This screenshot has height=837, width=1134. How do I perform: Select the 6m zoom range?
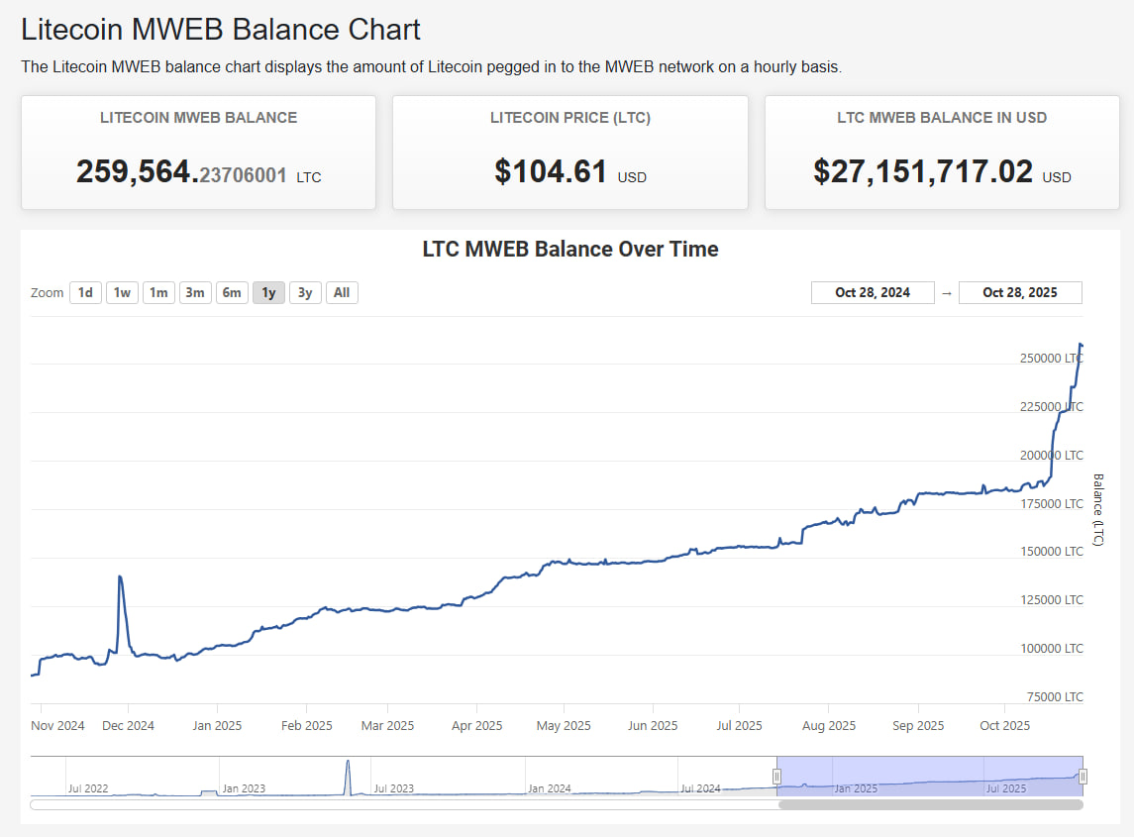(x=231, y=292)
